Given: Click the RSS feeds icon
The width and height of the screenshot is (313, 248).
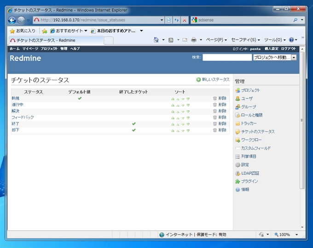Looking at the screenshot, I should point(171,40).
